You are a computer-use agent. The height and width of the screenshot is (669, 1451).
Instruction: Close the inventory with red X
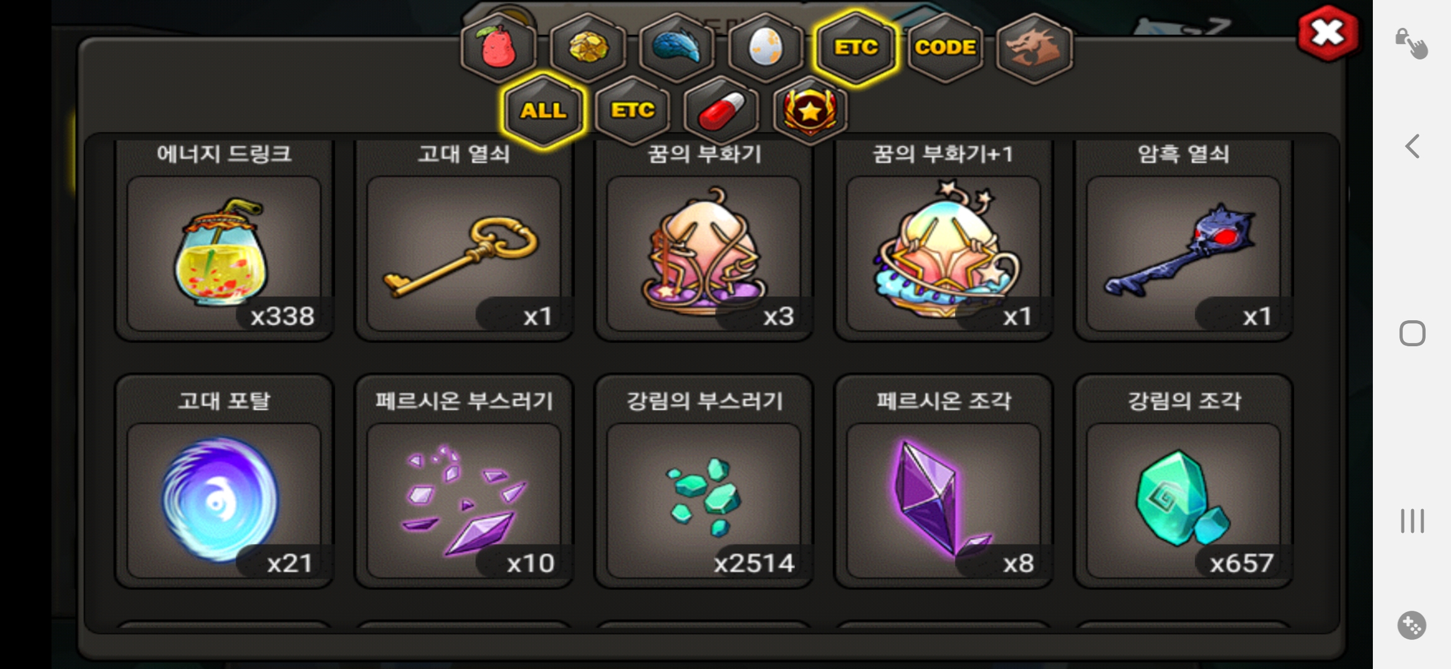[1328, 33]
